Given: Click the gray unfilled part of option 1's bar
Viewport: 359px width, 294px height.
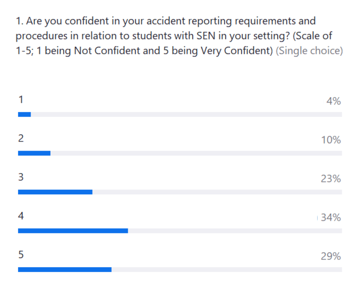Looking at the screenshot, I should coord(185,114).
